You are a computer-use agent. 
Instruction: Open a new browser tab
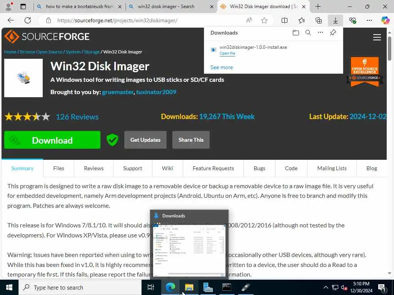click(x=318, y=7)
